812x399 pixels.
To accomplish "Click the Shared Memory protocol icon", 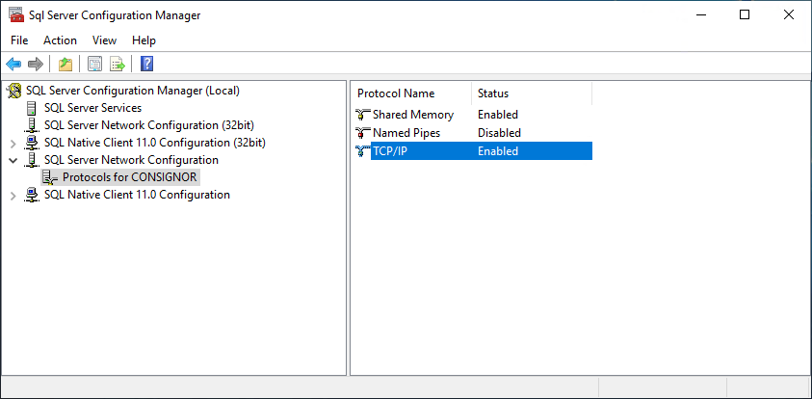I will (x=362, y=115).
